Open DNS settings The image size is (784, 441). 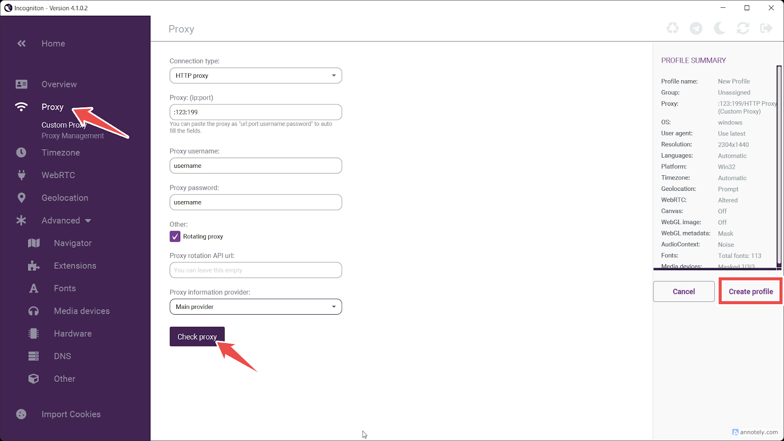coord(63,356)
